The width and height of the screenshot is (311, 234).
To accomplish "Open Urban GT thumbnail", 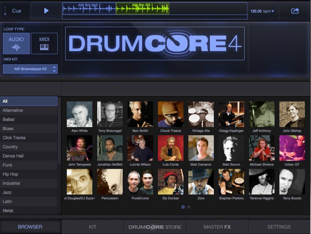I will (292, 148).
